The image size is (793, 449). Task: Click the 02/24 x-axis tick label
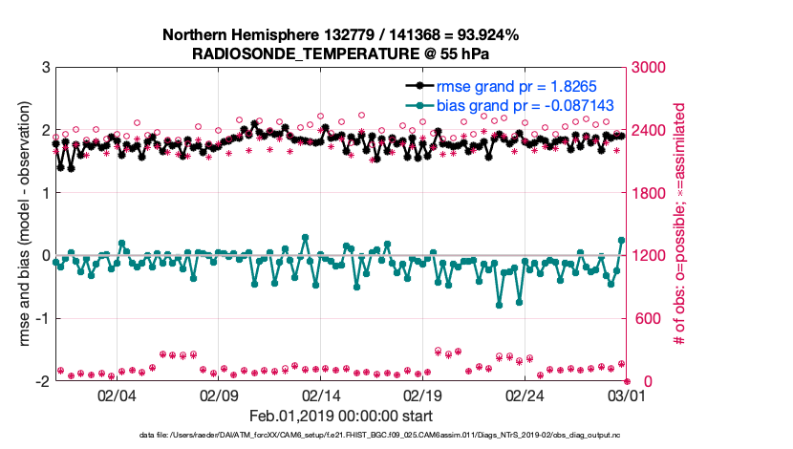[525, 395]
